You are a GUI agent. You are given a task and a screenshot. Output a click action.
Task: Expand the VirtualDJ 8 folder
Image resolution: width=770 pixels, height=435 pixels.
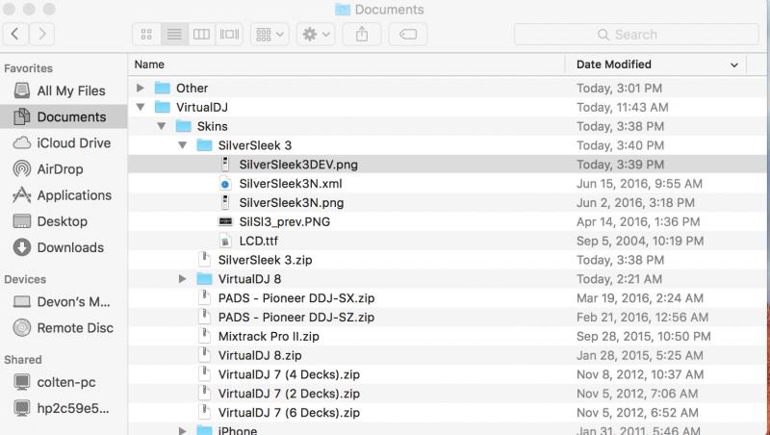[x=183, y=279]
